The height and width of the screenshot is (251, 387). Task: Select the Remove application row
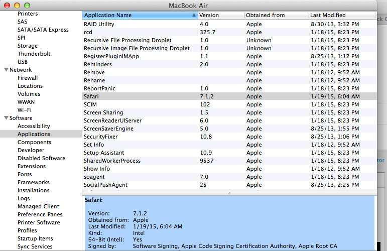(x=229, y=72)
